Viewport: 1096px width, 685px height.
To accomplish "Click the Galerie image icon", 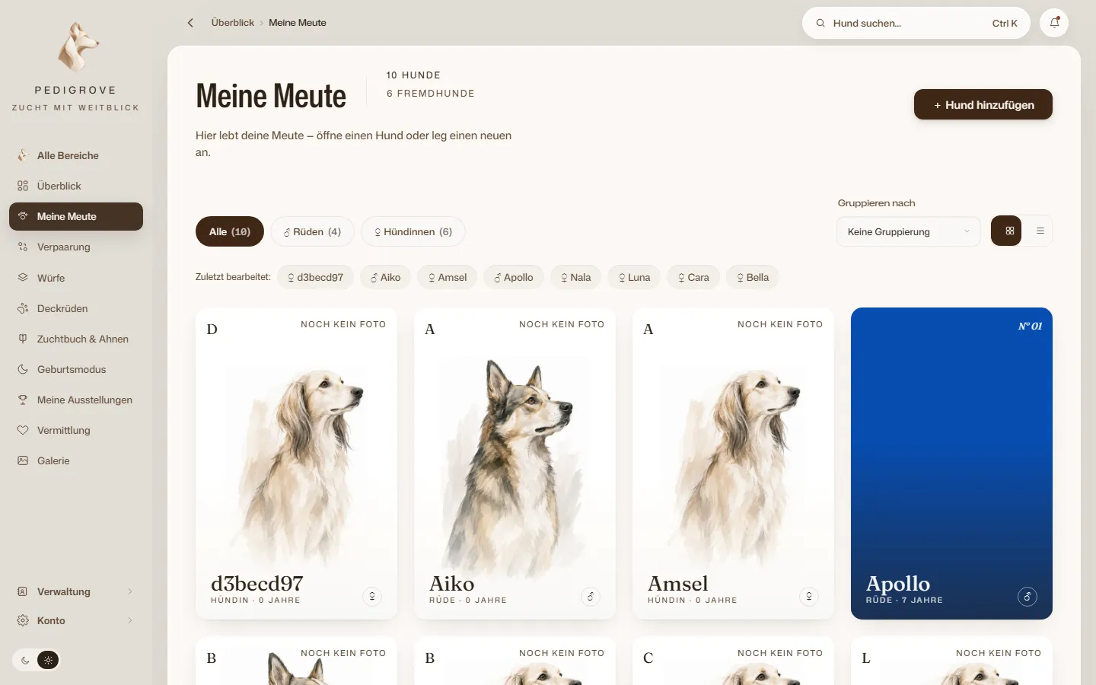I will [x=23, y=460].
